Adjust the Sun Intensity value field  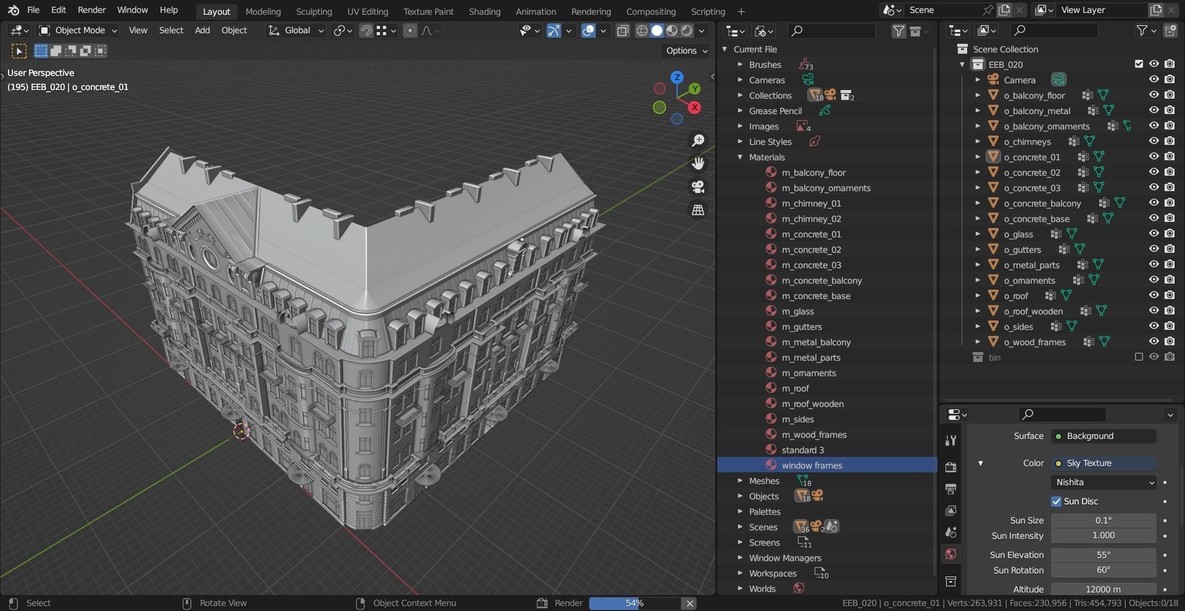[1104, 536]
